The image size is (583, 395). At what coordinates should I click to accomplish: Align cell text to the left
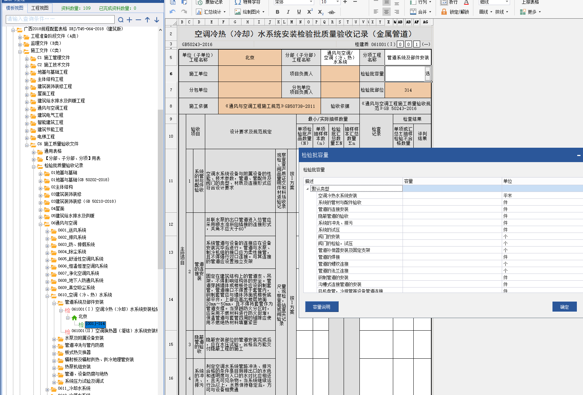(x=376, y=12)
